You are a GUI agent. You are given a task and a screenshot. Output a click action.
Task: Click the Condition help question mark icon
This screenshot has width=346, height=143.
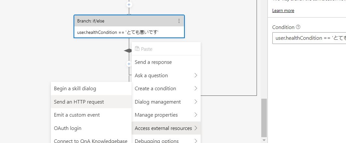(x=298, y=27)
